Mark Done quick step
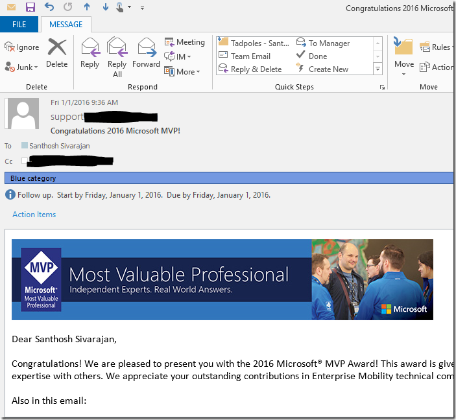 pyautogui.click(x=311, y=56)
